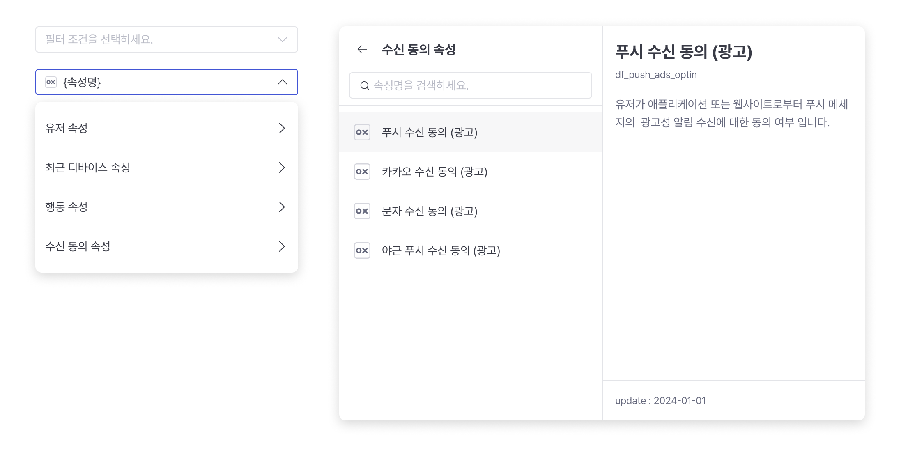Viewport: 901px width, 450px height.
Task: Click the OX icon next to 카카오 수신 동의 (광고)
Action: point(362,172)
